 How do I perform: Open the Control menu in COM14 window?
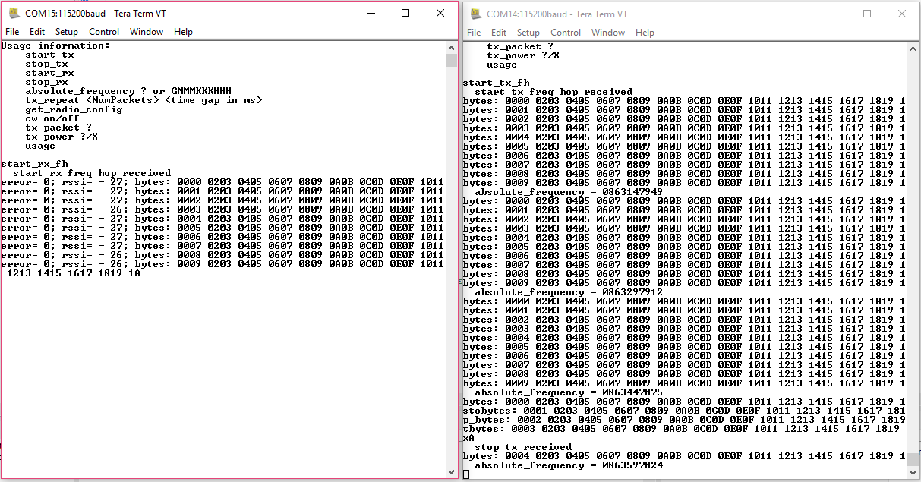point(566,33)
